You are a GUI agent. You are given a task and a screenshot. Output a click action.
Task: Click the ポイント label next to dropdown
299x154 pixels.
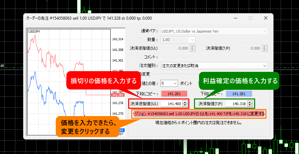[186, 83]
